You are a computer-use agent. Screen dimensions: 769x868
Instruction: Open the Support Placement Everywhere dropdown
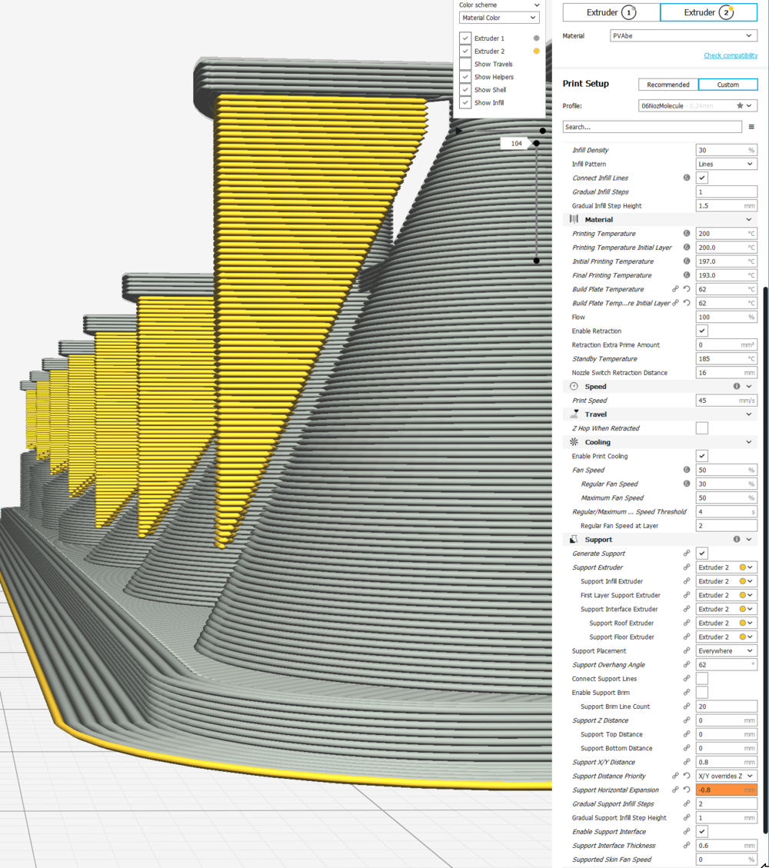point(727,651)
